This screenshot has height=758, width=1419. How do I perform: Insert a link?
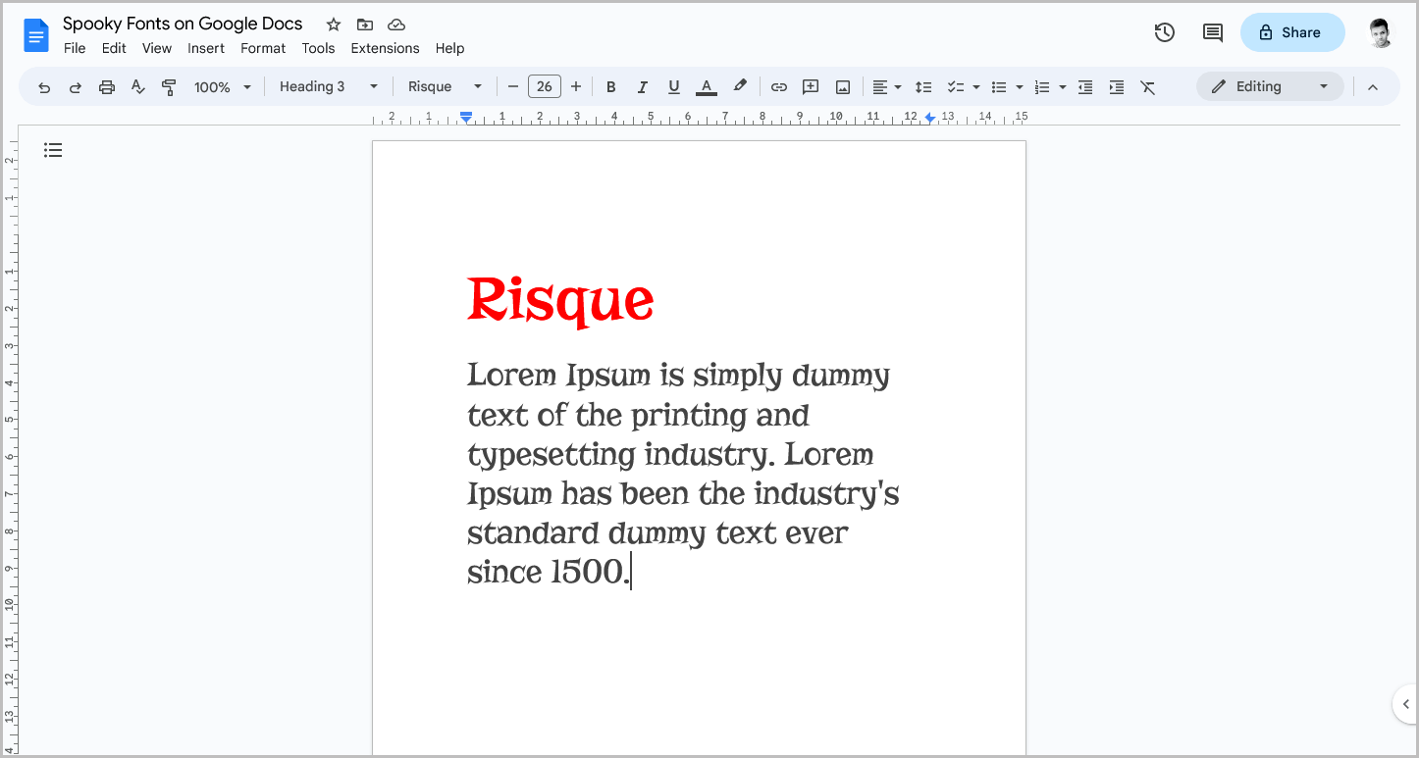pos(778,86)
